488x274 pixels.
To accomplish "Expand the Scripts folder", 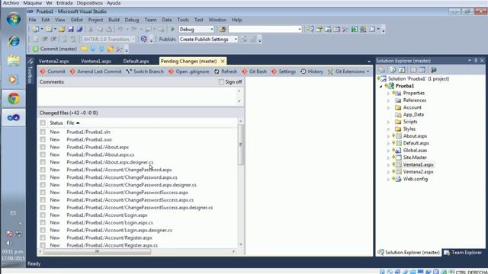I will tap(388, 122).
